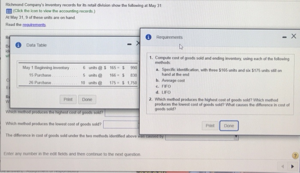
Task: Open the requirements link
Action: (x=34, y=25)
